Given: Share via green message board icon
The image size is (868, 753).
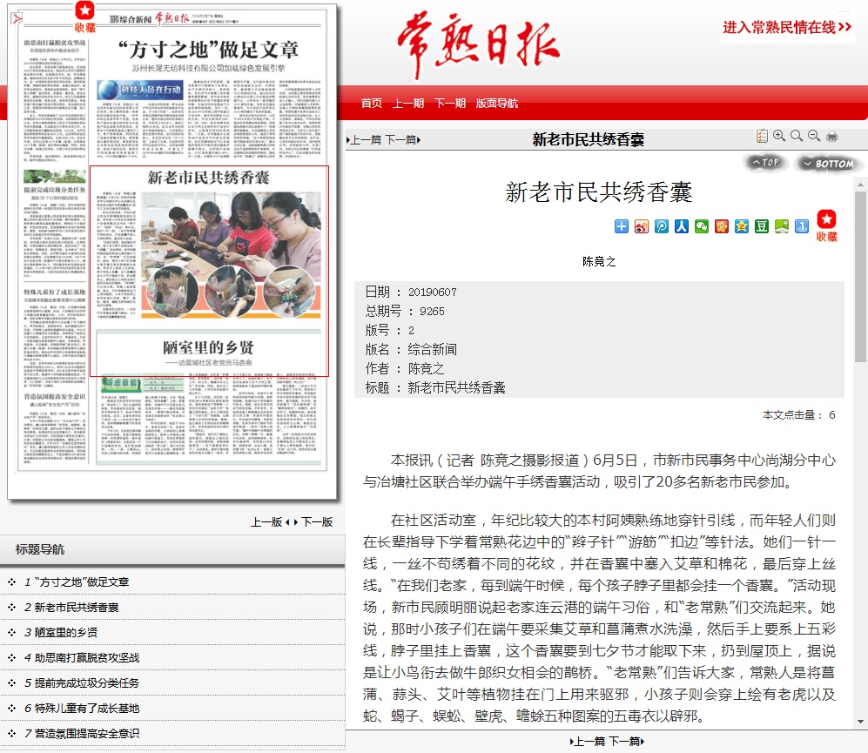Looking at the screenshot, I should [781, 226].
